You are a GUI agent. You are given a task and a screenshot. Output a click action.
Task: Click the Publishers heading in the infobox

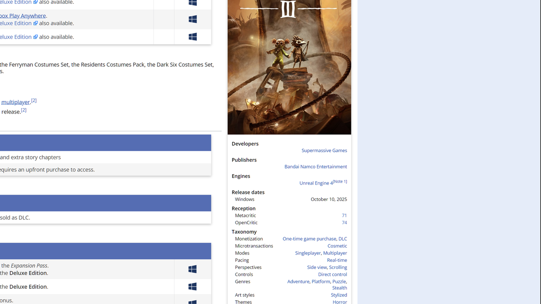244,160
